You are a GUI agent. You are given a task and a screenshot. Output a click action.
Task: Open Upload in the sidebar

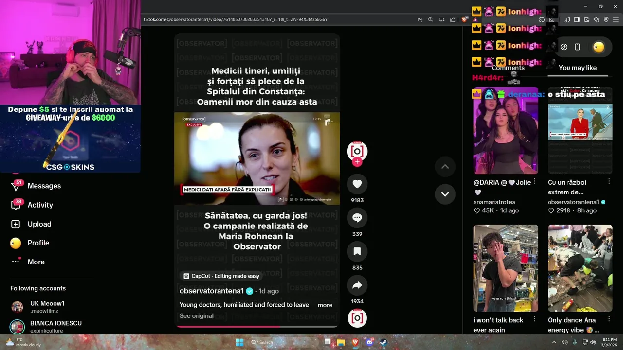39,224
